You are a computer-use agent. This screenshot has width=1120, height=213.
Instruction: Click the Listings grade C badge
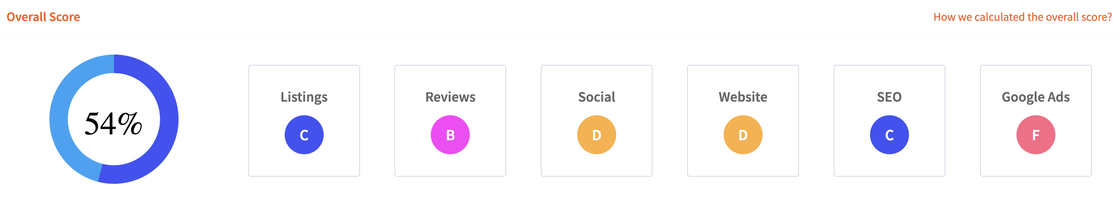(304, 135)
